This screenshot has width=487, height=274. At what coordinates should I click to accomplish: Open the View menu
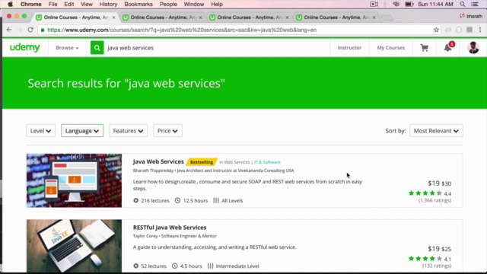[x=86, y=5]
